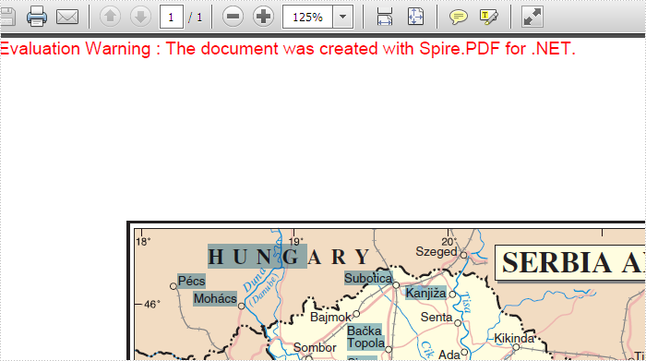646x361 pixels.
Task: Click the Szeged city label
Action: tap(437, 251)
